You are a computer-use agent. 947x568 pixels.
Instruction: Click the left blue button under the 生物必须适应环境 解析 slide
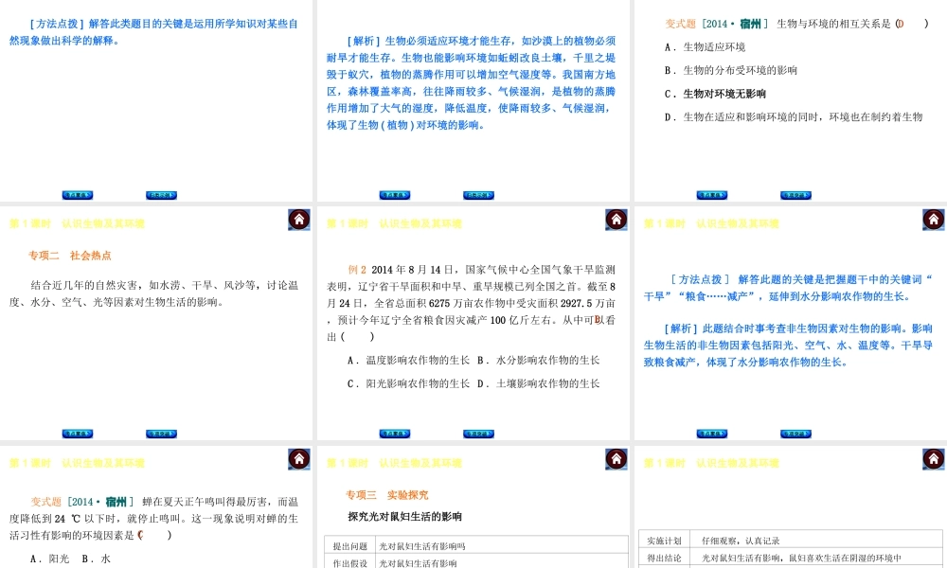pyautogui.click(x=394, y=195)
